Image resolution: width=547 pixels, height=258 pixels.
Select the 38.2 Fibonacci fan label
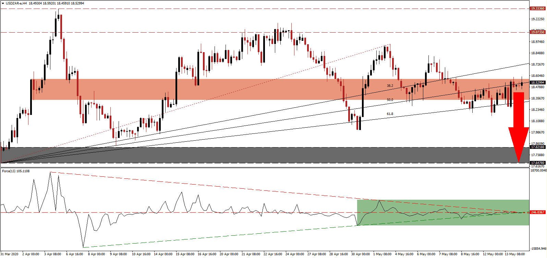point(390,86)
